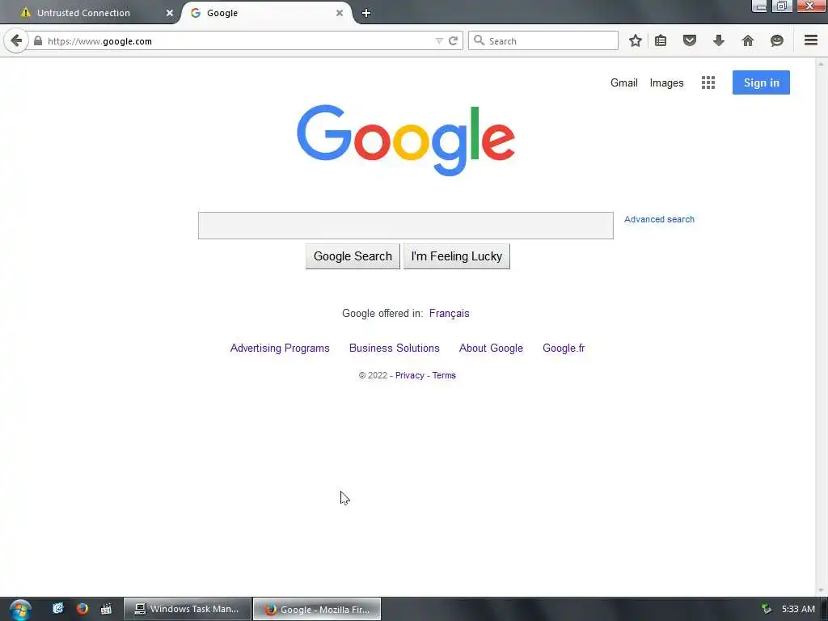Open the Downloads arrow icon
The image size is (828, 621).
[719, 40]
